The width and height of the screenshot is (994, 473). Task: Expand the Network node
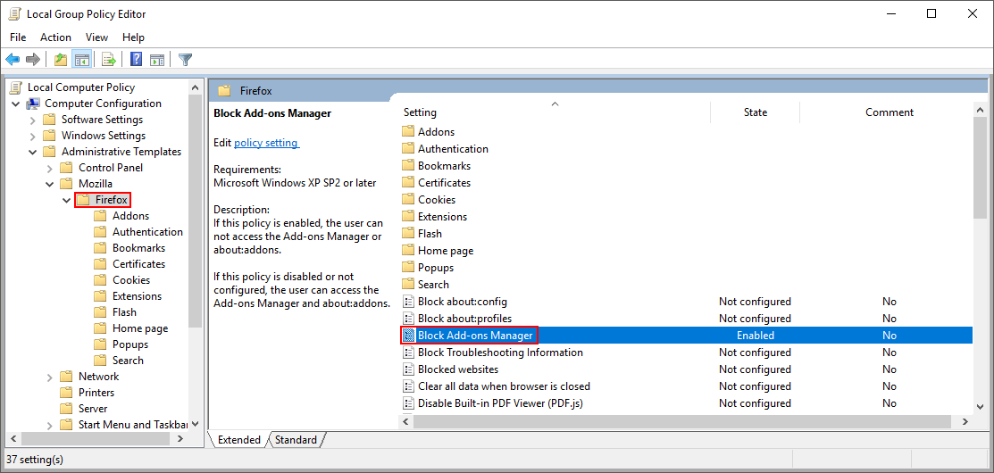click(x=50, y=377)
